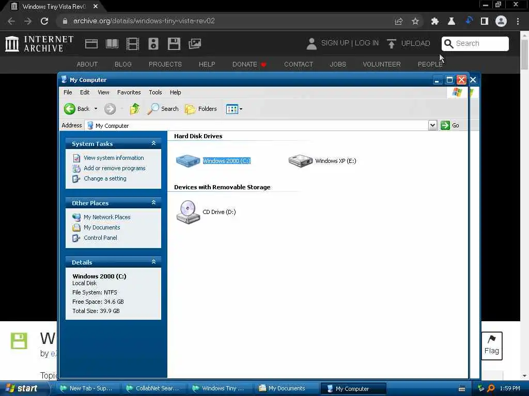The height and width of the screenshot is (396, 529).
Task: Bookmark this page with star icon
Action: pyautogui.click(x=415, y=21)
